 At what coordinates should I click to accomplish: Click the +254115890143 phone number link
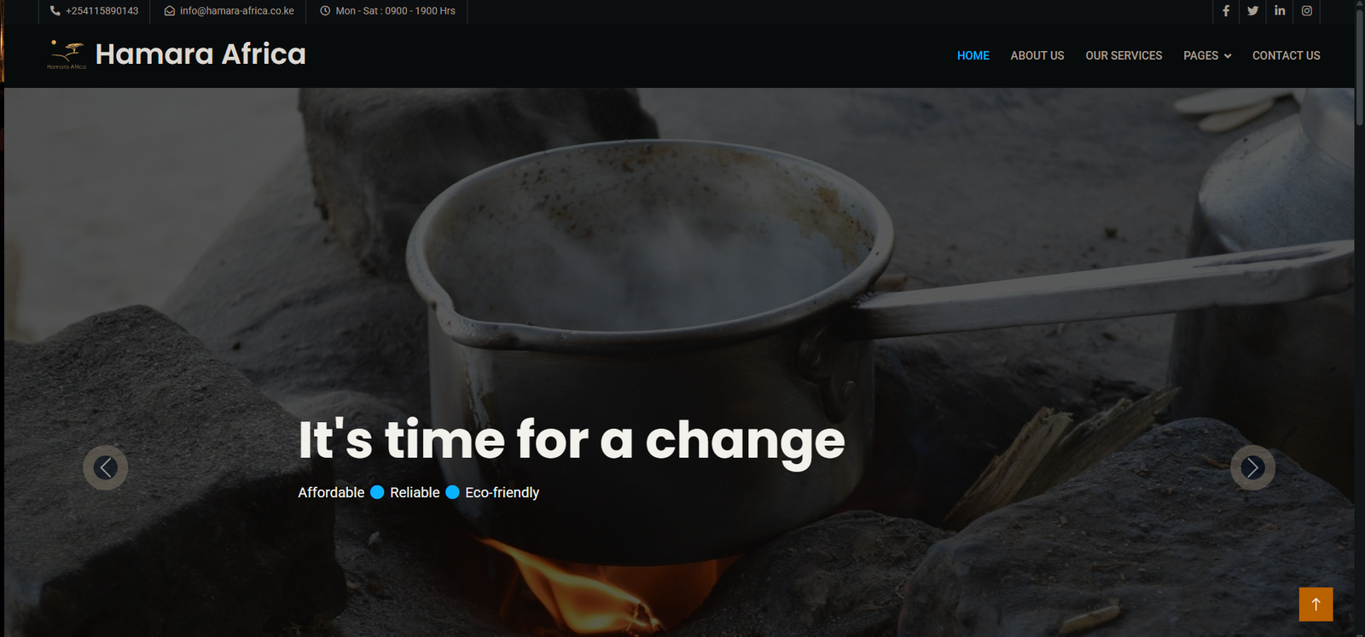[x=102, y=11]
